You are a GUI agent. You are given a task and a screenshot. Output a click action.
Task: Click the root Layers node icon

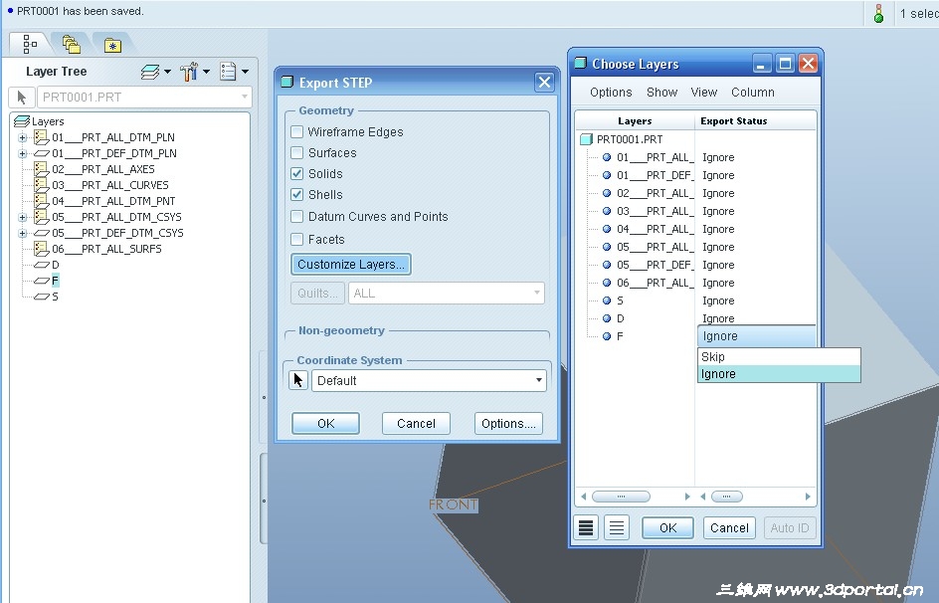pyautogui.click(x=22, y=121)
